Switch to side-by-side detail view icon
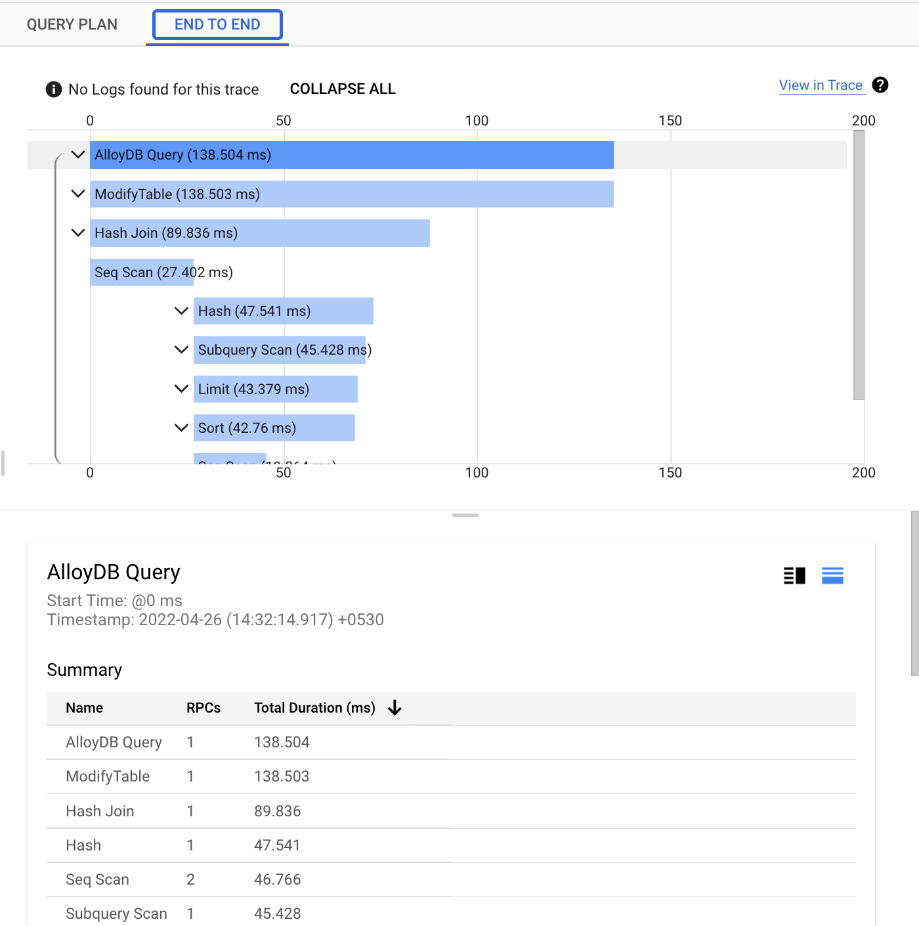This screenshot has width=919, height=926. pyautogui.click(x=794, y=576)
